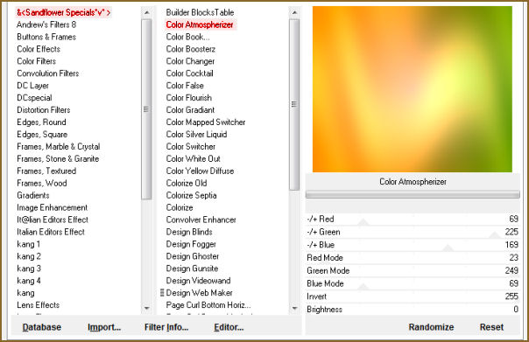This screenshot has height=342, width=529.
Task: Select kang 3 category
Action: (x=29, y=269)
